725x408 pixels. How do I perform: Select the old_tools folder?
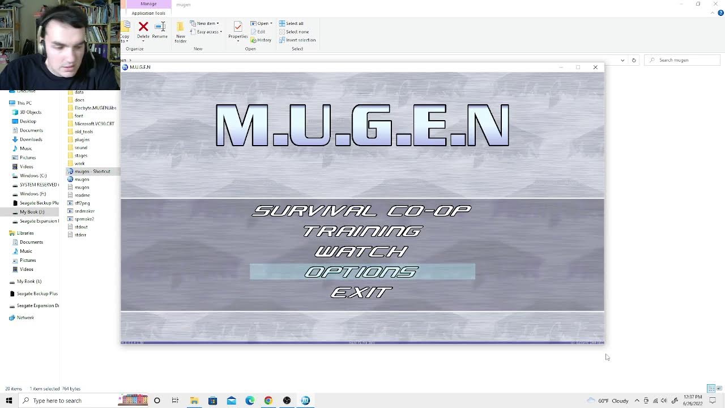click(x=80, y=131)
